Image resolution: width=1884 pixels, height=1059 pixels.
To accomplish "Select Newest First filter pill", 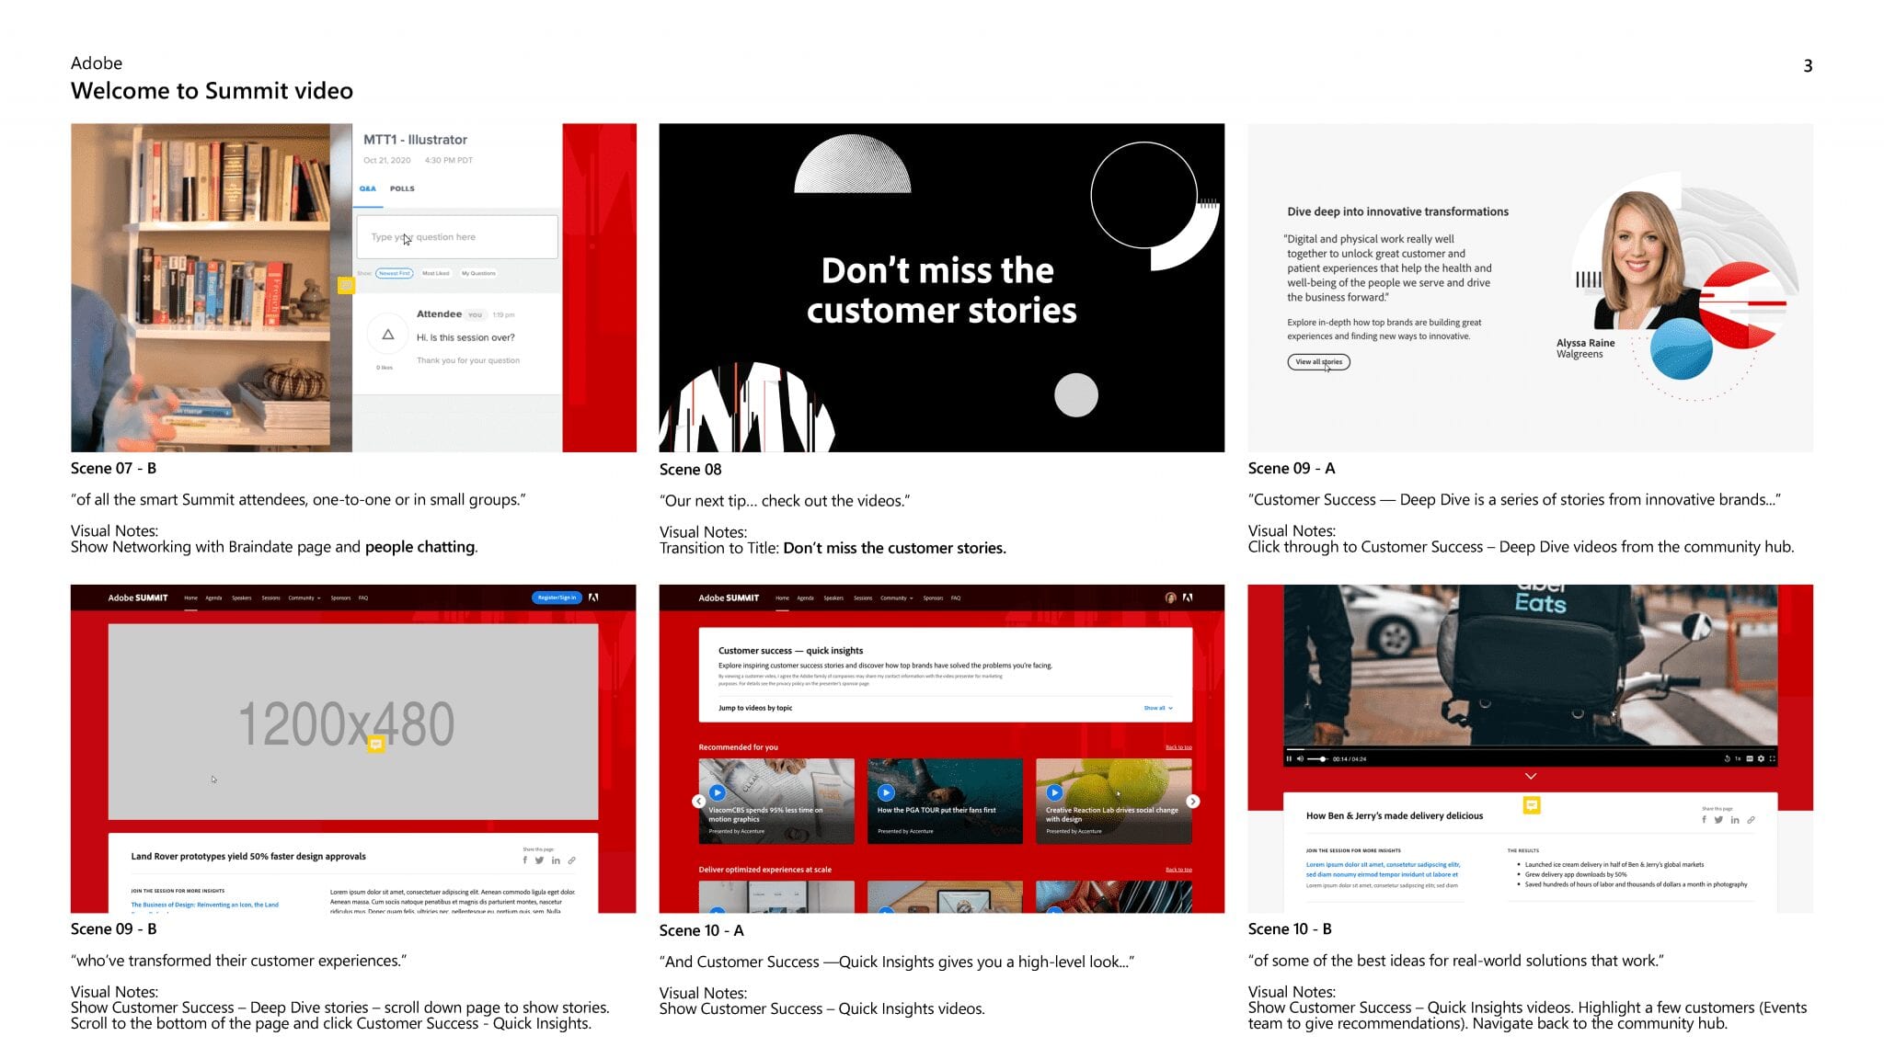I will (x=394, y=273).
